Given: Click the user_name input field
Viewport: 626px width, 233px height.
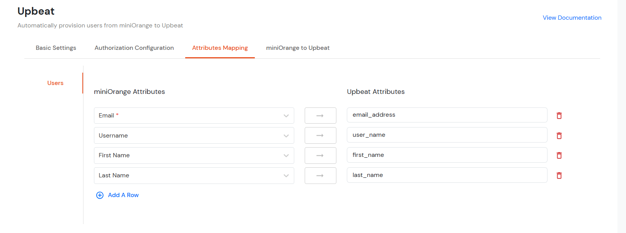Looking at the screenshot, I should (x=447, y=135).
